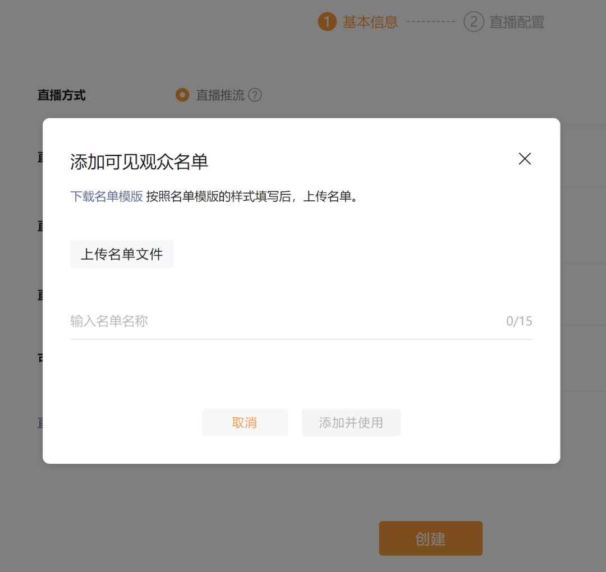Click the dashed connector between the steps
The height and width of the screenshot is (572, 606).
[x=430, y=22]
